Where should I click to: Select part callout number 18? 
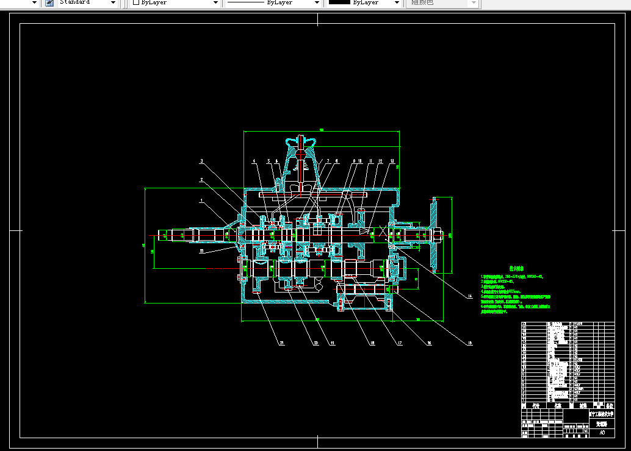[x=372, y=343]
